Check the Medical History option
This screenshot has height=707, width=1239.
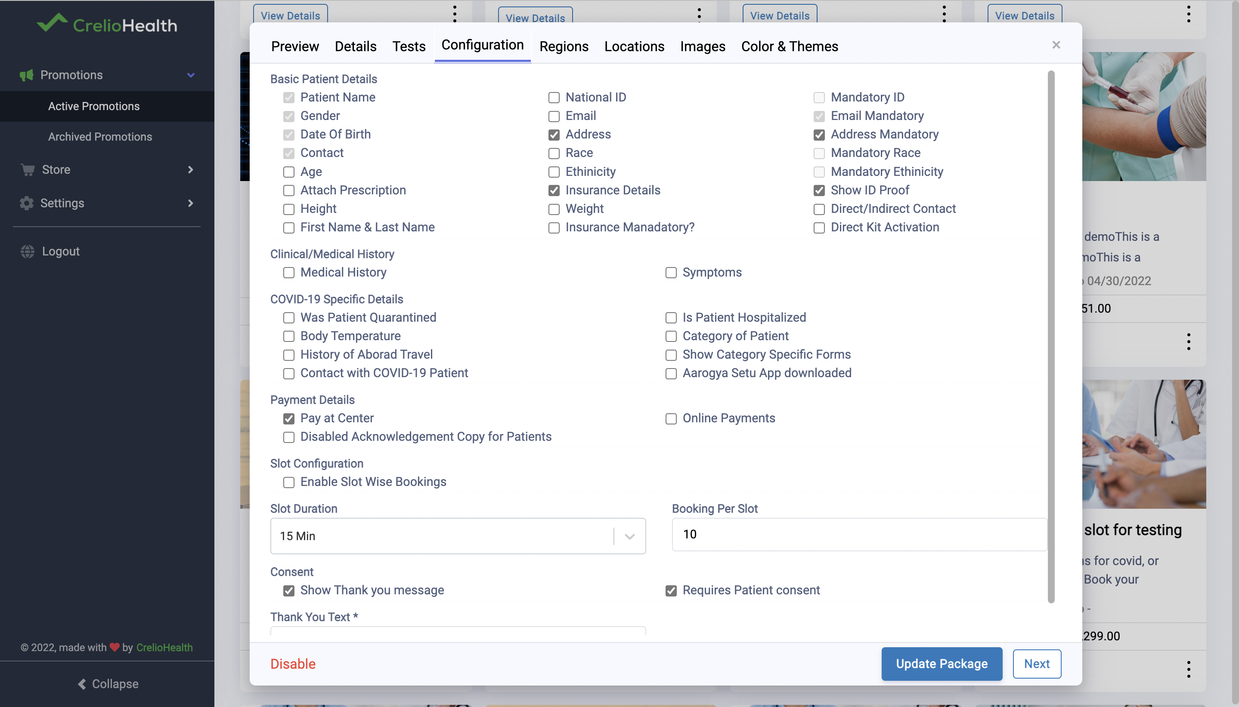(x=289, y=273)
